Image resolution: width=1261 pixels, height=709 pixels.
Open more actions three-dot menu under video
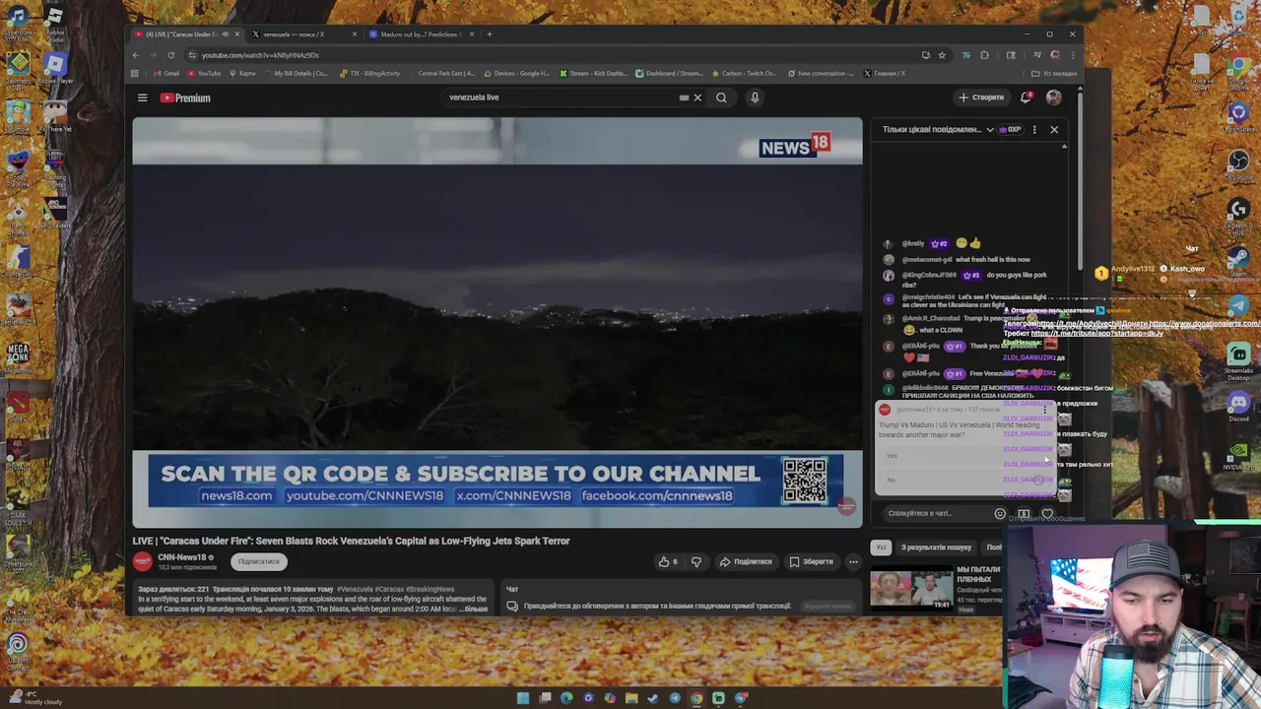(853, 561)
